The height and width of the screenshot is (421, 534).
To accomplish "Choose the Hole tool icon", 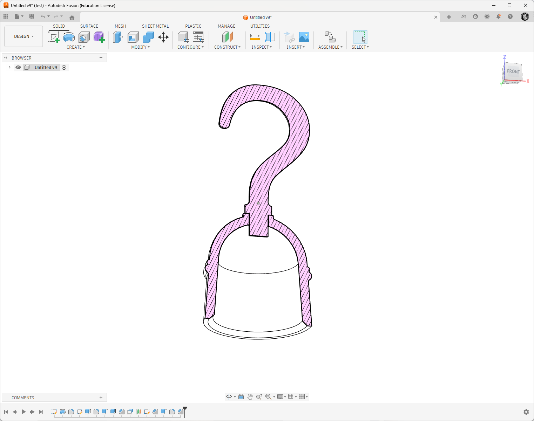I will pyautogui.click(x=84, y=37).
